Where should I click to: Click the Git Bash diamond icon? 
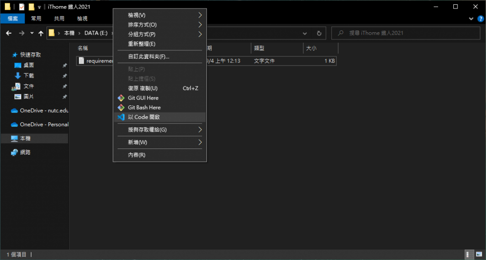(121, 108)
